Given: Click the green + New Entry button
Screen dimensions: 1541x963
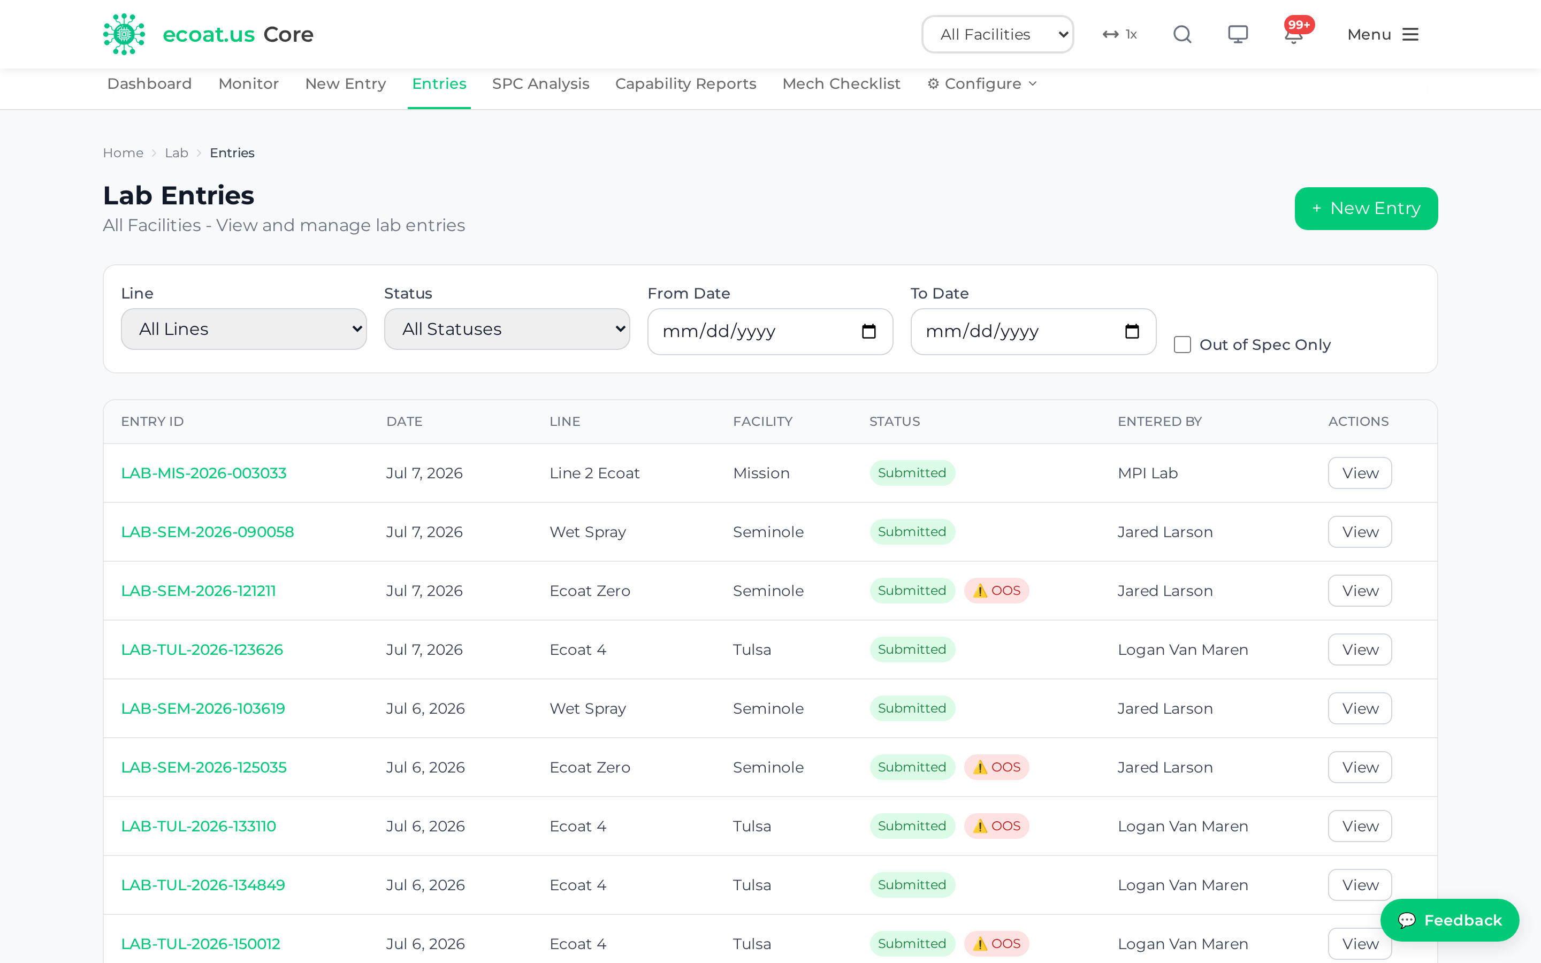Looking at the screenshot, I should [x=1366, y=208].
